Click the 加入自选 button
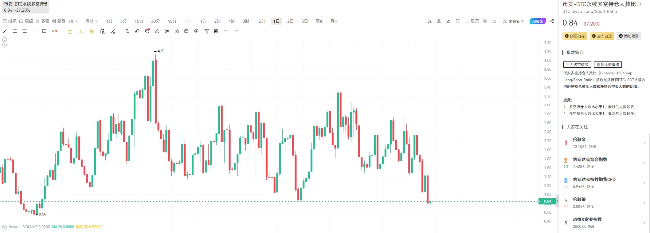650x233 pixels. [x=602, y=36]
